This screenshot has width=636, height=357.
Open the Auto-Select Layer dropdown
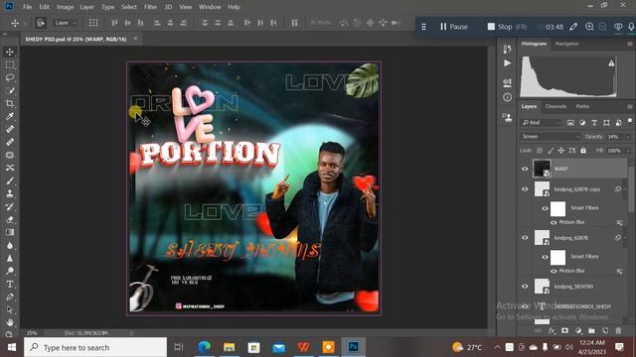click(66, 23)
